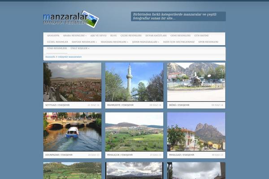Open the Odunpazarı river boat thumbnail

coord(72,132)
